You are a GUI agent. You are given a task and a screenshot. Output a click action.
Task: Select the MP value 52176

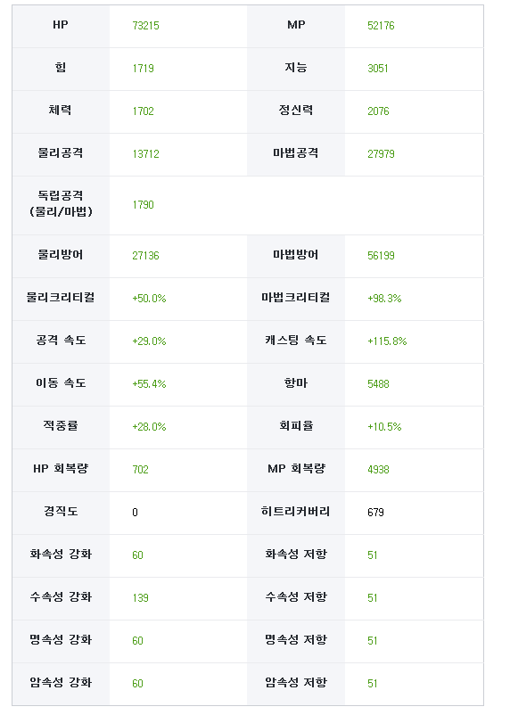[381, 26]
